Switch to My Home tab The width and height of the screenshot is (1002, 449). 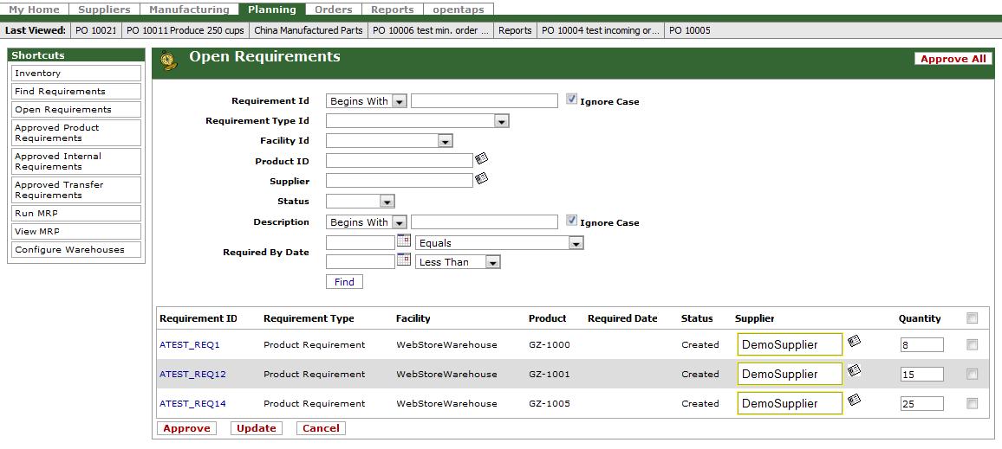[34, 10]
